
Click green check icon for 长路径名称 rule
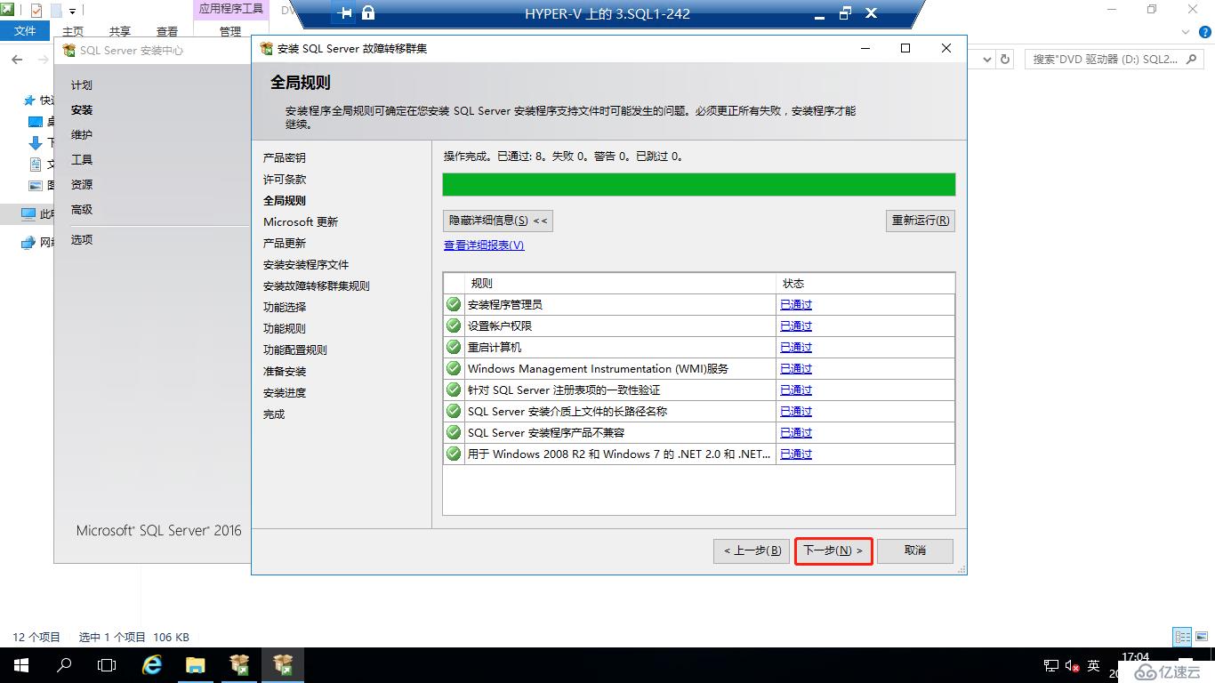coord(454,411)
